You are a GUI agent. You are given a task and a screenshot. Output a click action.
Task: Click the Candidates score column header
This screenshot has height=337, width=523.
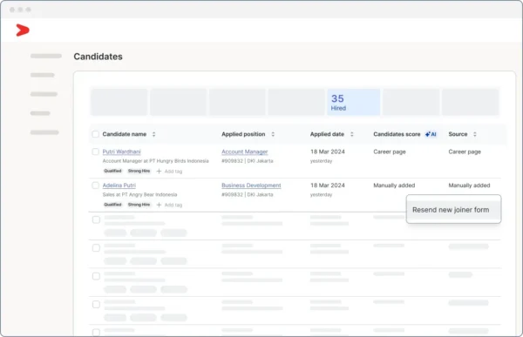coord(397,134)
